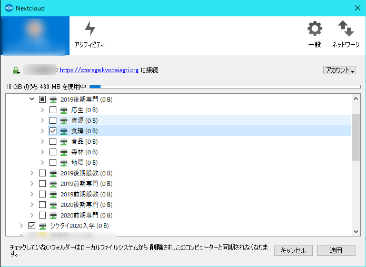Viewport: 366px width, 267px height.
Task: Open General settings gear icon
Action: [314, 29]
